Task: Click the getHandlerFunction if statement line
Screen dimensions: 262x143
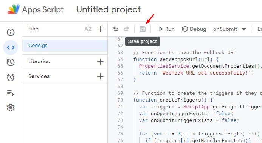Action: coord(203,141)
